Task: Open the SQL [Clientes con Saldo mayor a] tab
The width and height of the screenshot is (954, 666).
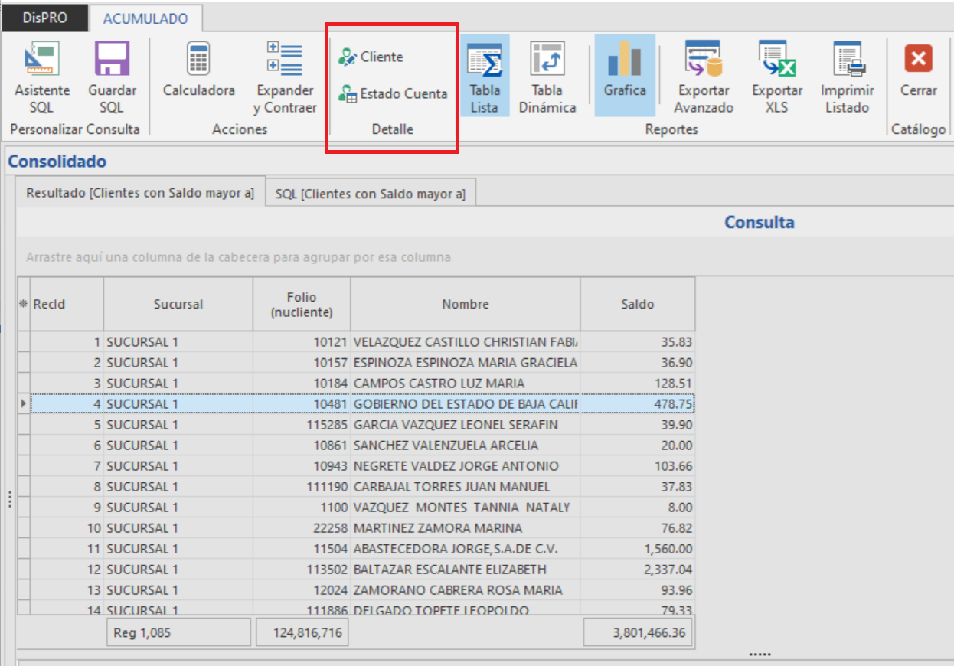Action: (370, 194)
